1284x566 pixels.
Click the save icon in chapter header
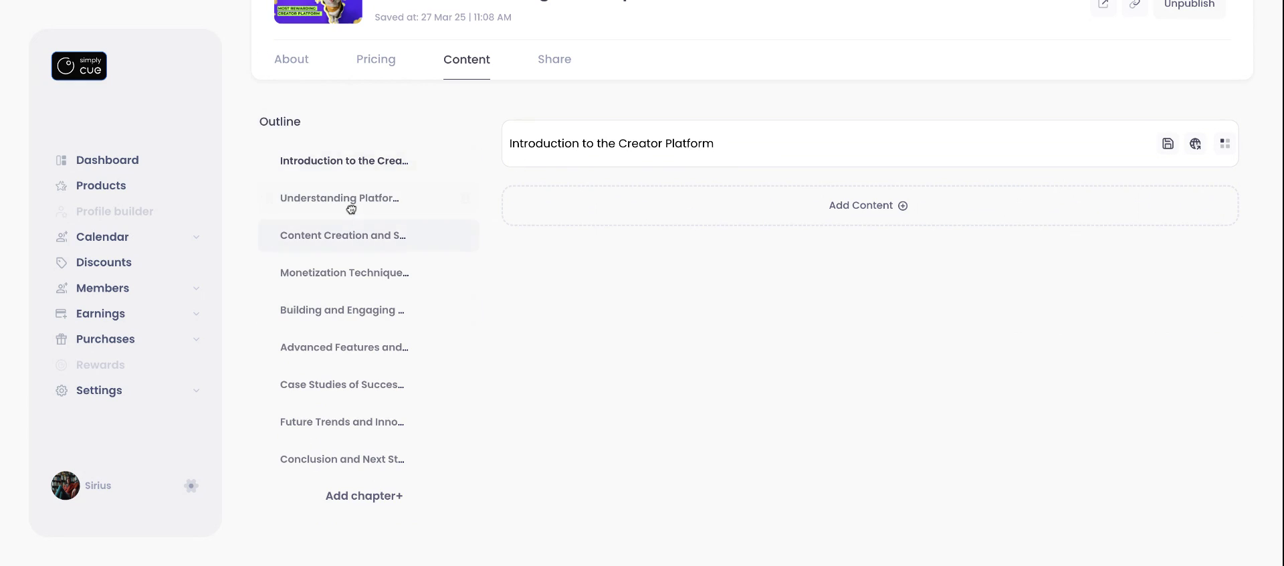coord(1168,144)
